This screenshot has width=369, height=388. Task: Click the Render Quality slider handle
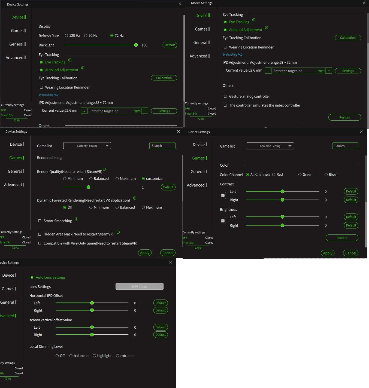tap(89, 187)
